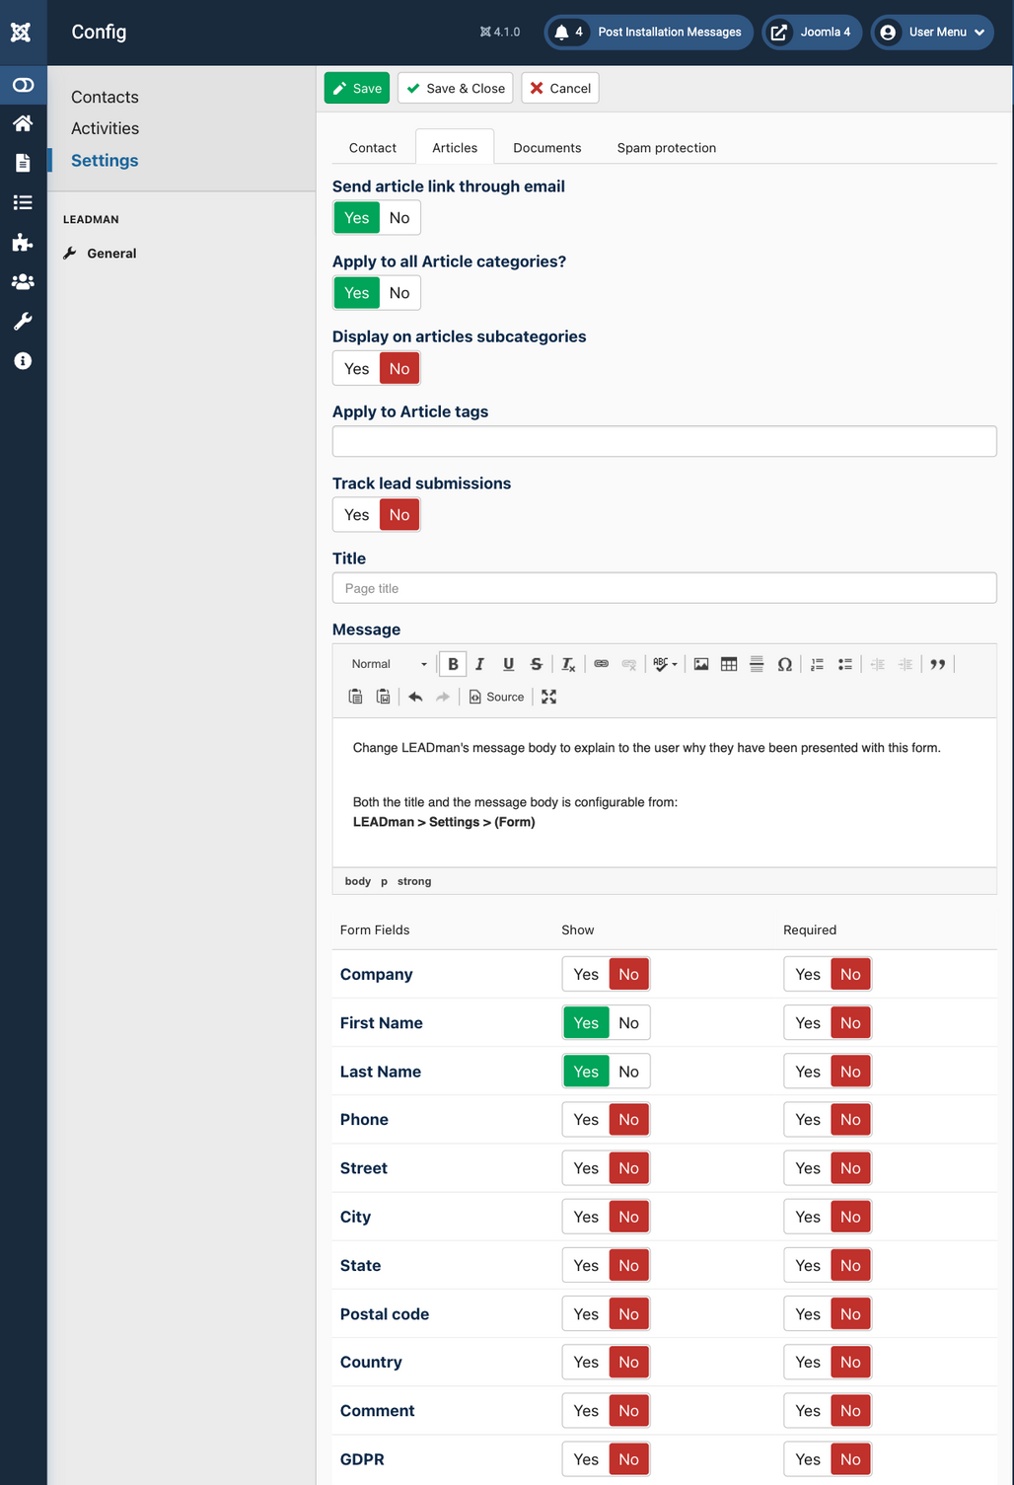Set Company Show field to Yes
This screenshot has height=1485, width=1014.
[x=586, y=974]
